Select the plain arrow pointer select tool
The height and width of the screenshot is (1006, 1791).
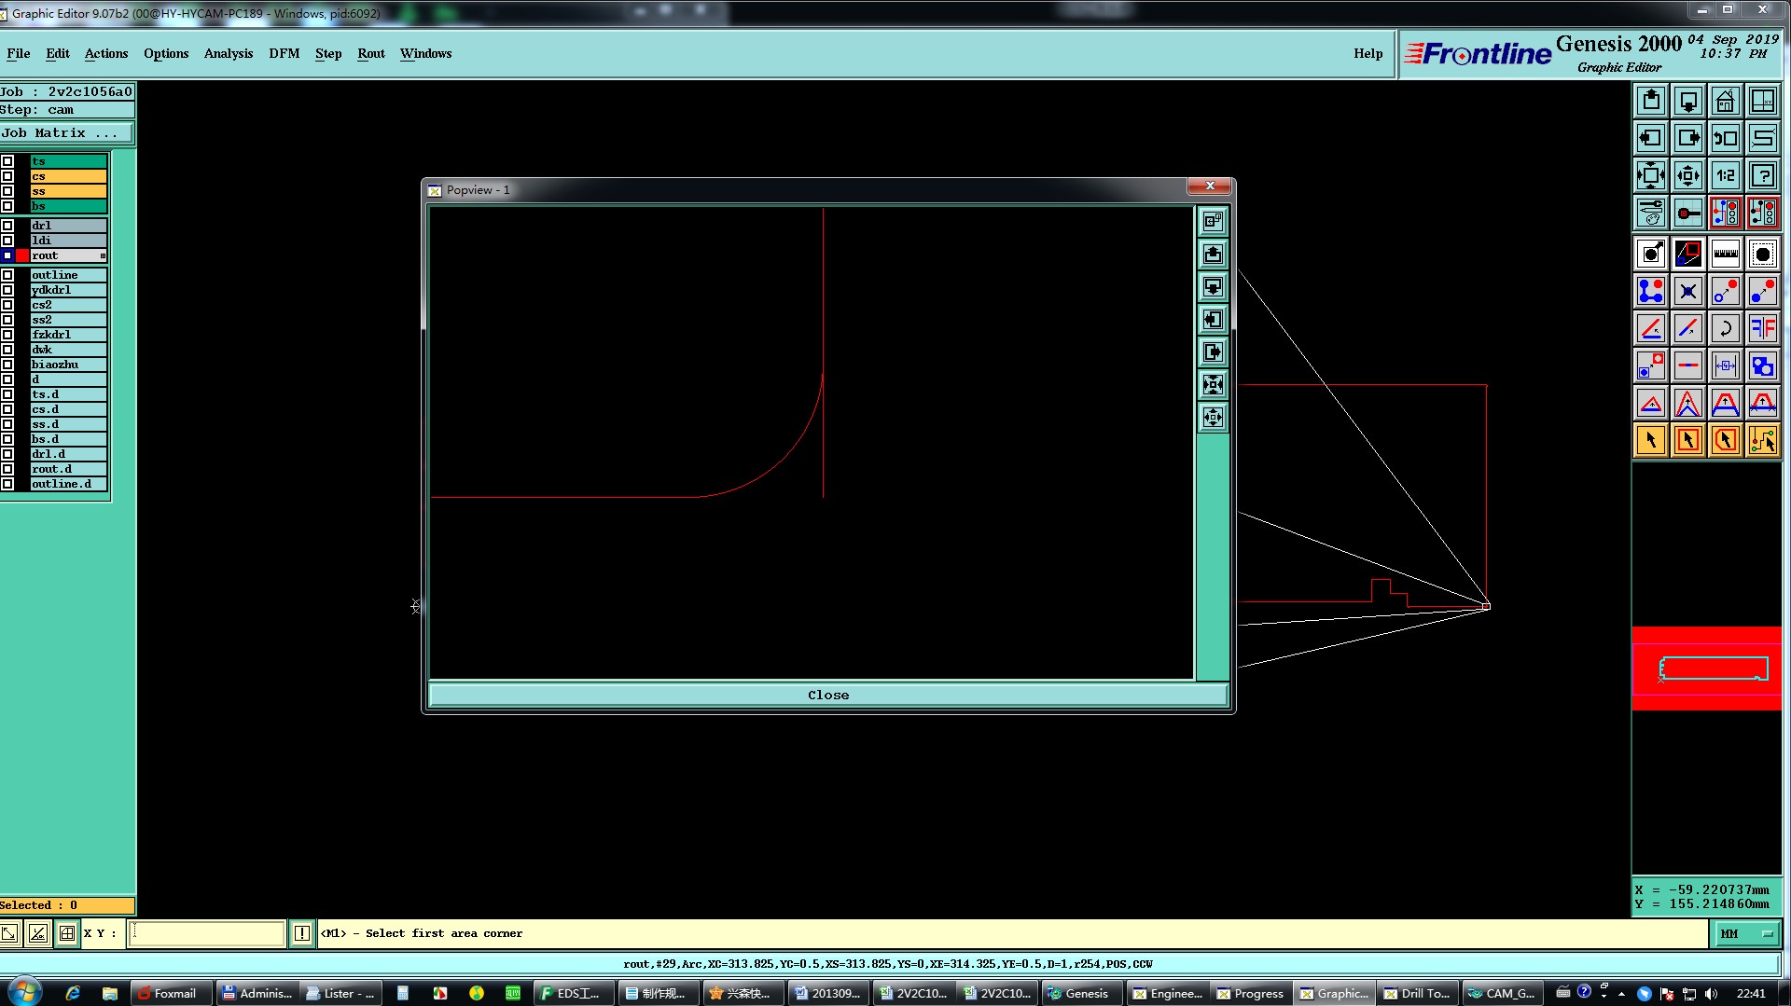point(1651,440)
